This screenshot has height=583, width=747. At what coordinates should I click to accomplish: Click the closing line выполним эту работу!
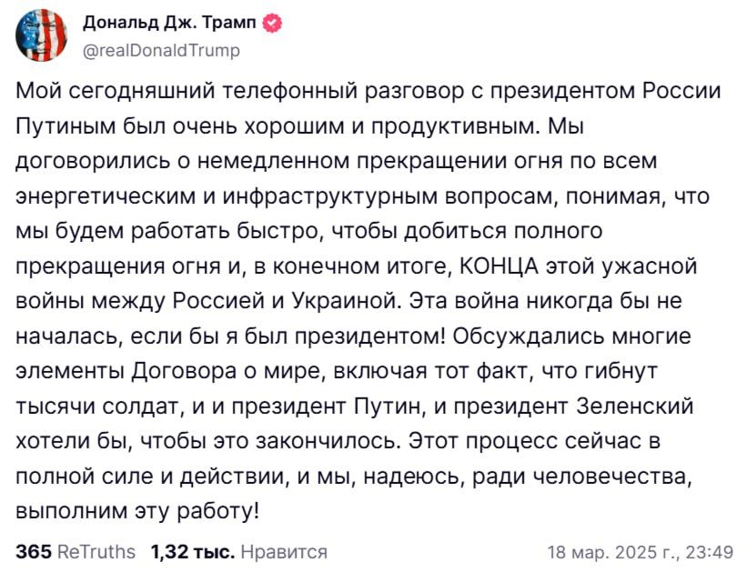click(137, 511)
